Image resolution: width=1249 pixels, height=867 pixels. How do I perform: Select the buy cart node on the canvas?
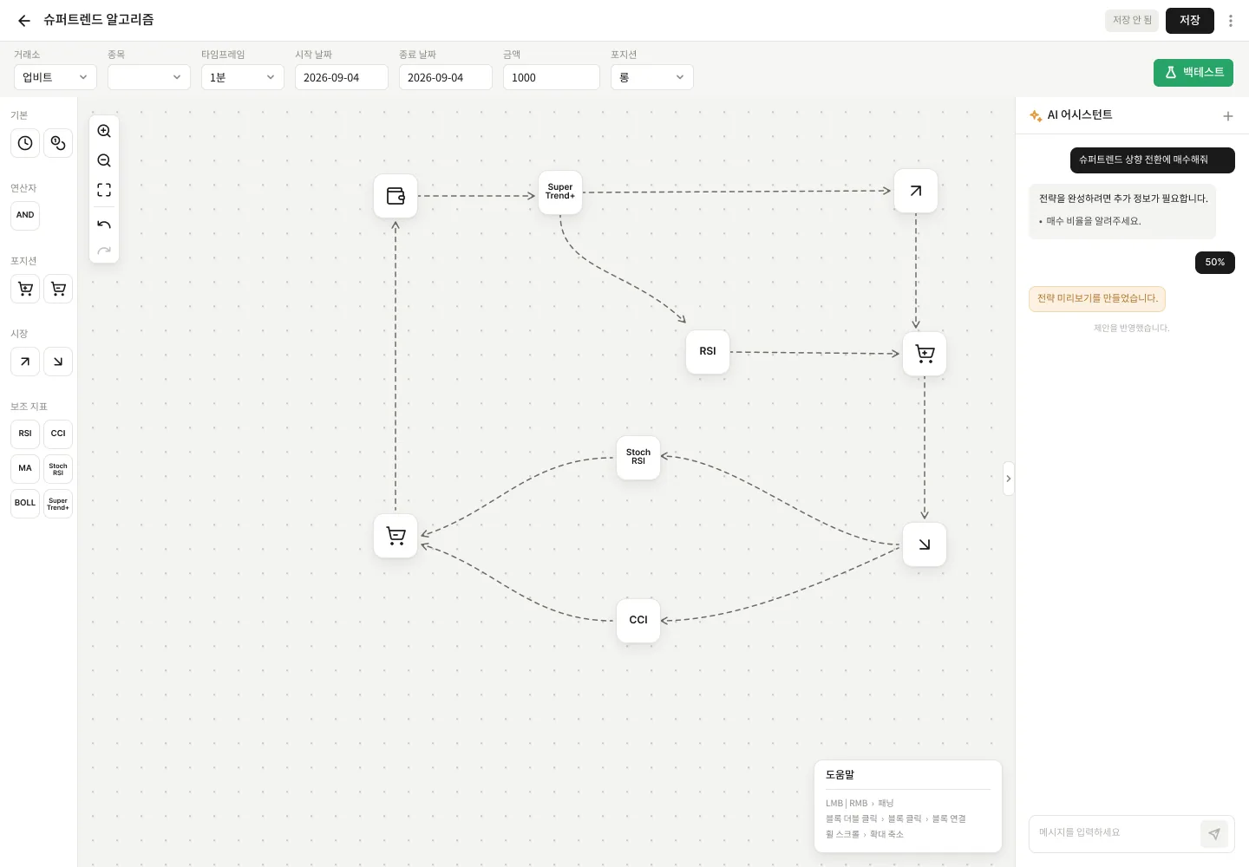tap(925, 354)
